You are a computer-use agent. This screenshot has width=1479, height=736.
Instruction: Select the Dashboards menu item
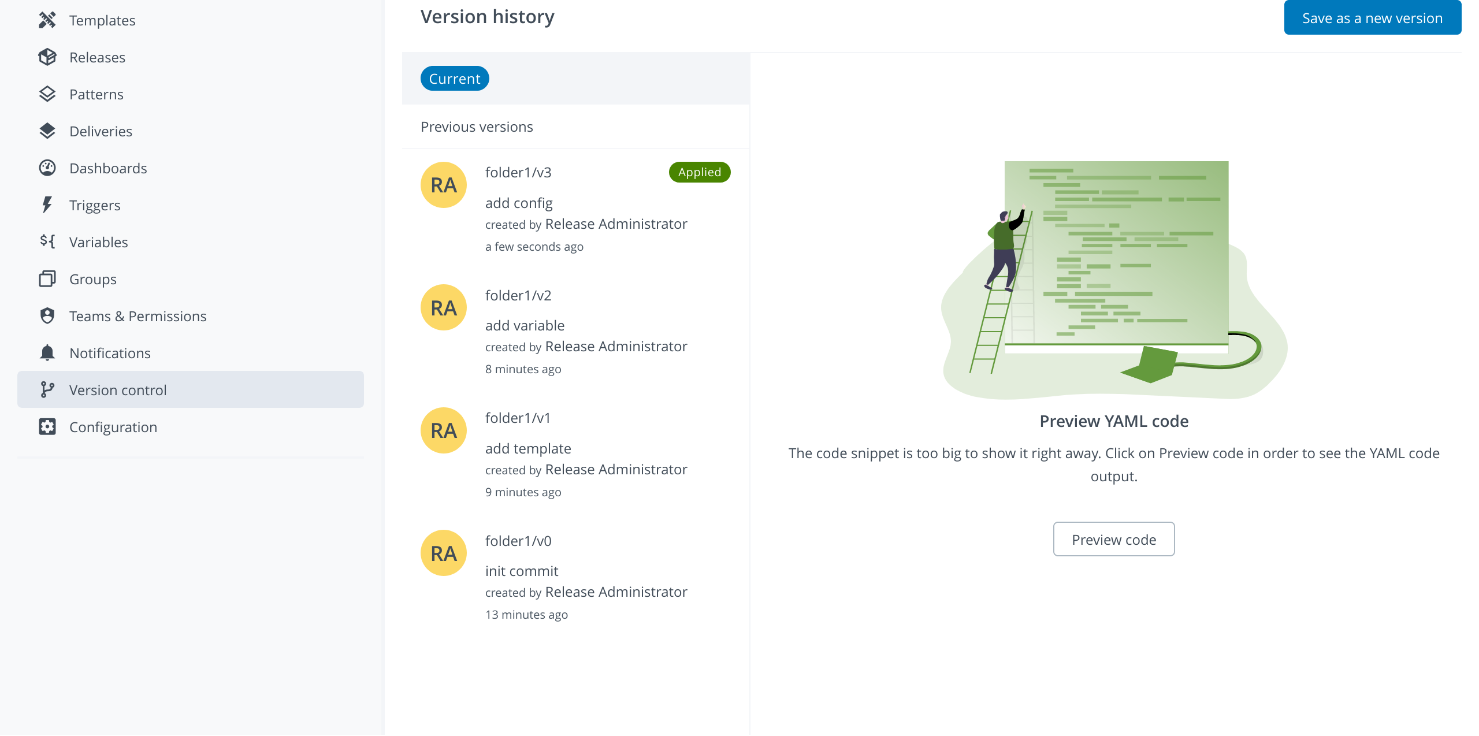[x=107, y=167]
